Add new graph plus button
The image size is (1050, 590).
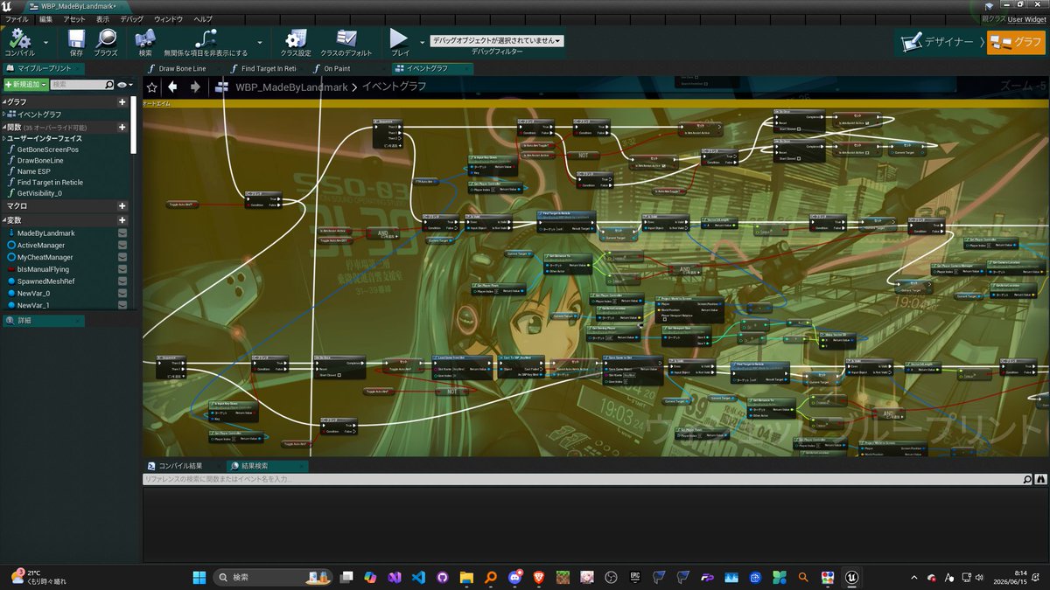coord(122,102)
